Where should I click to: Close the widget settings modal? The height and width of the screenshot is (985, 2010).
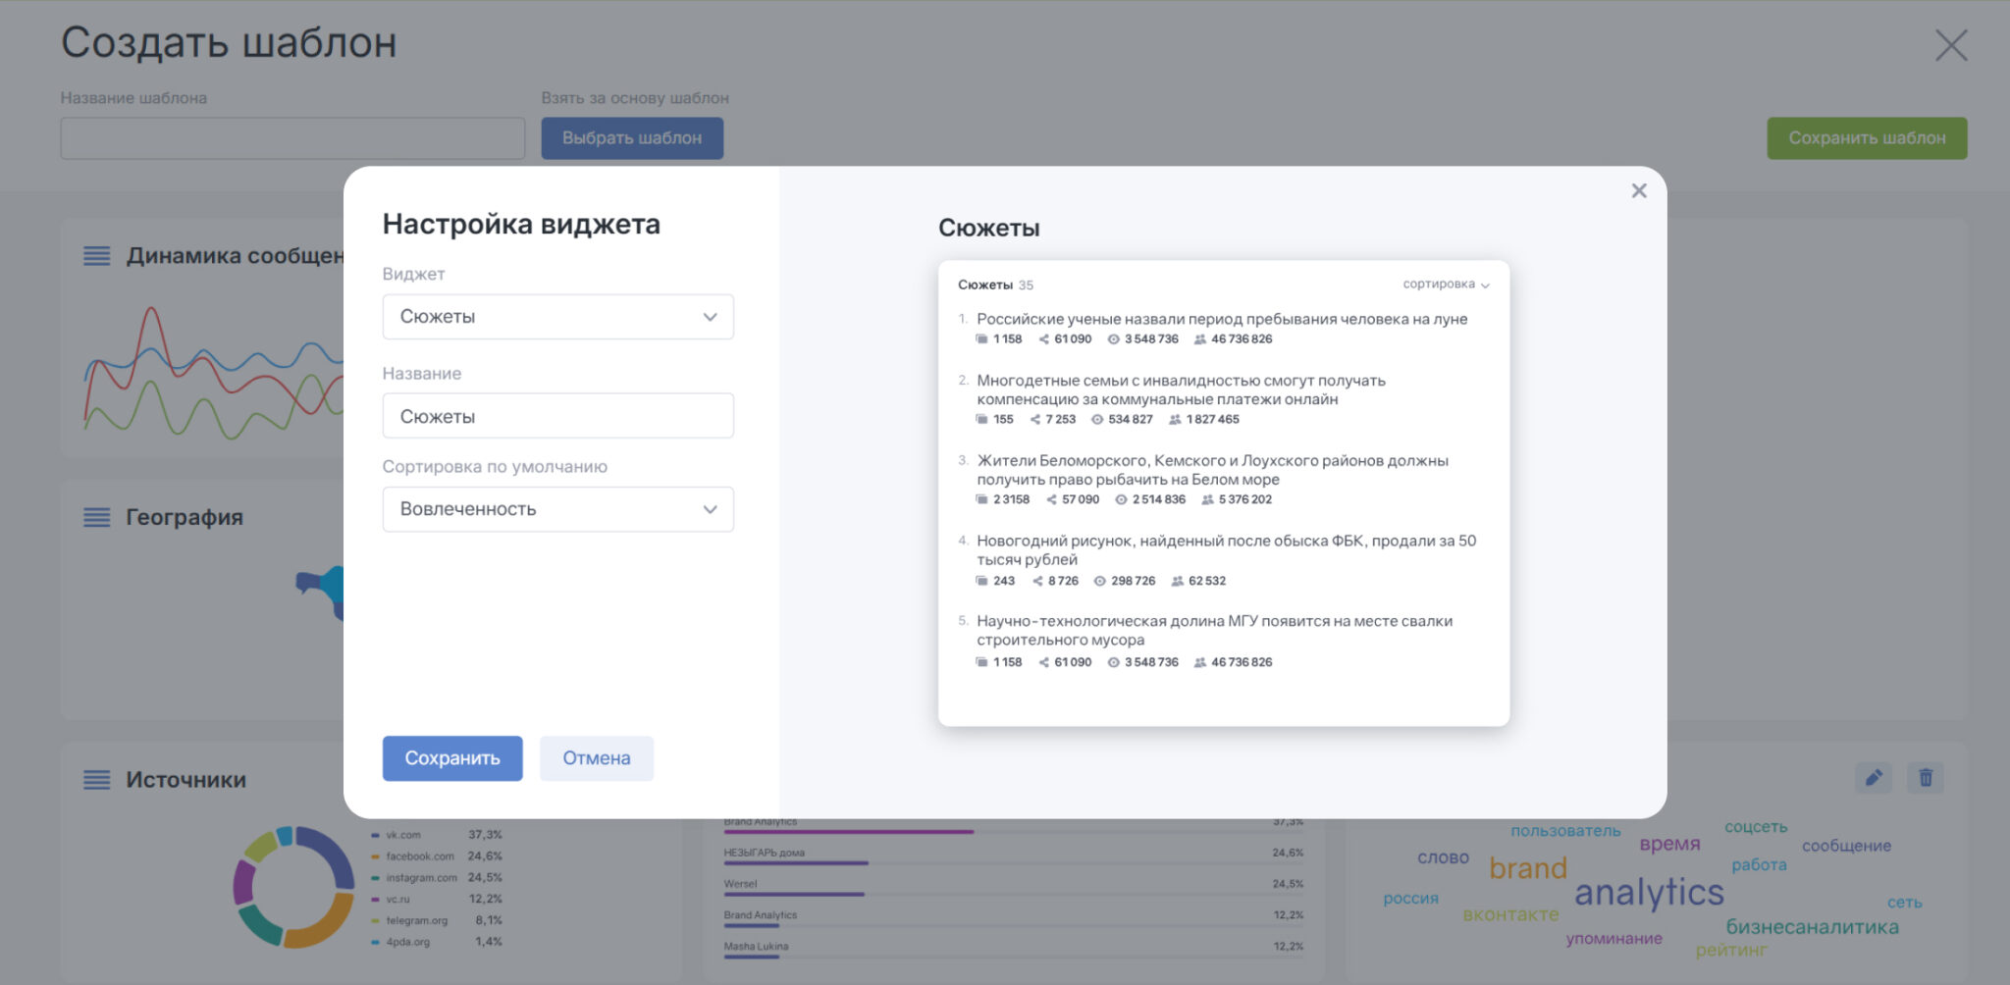[x=1638, y=191]
